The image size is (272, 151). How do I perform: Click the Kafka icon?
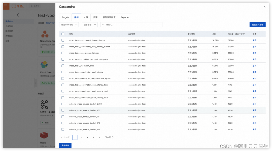(44, 104)
